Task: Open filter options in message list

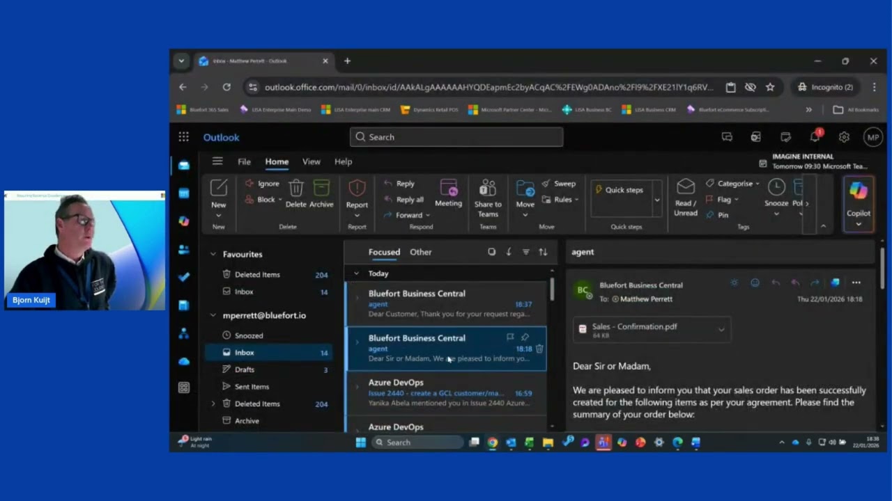Action: (x=526, y=252)
